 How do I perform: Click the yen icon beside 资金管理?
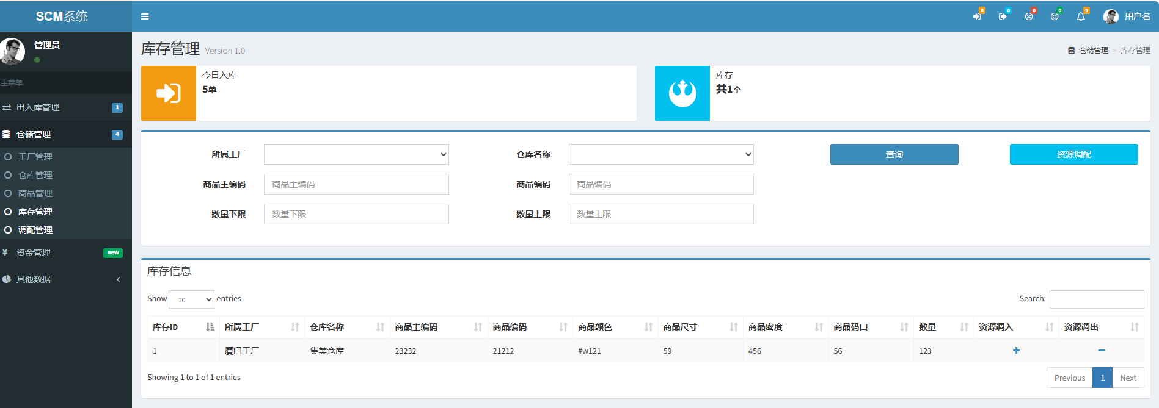click(x=5, y=252)
